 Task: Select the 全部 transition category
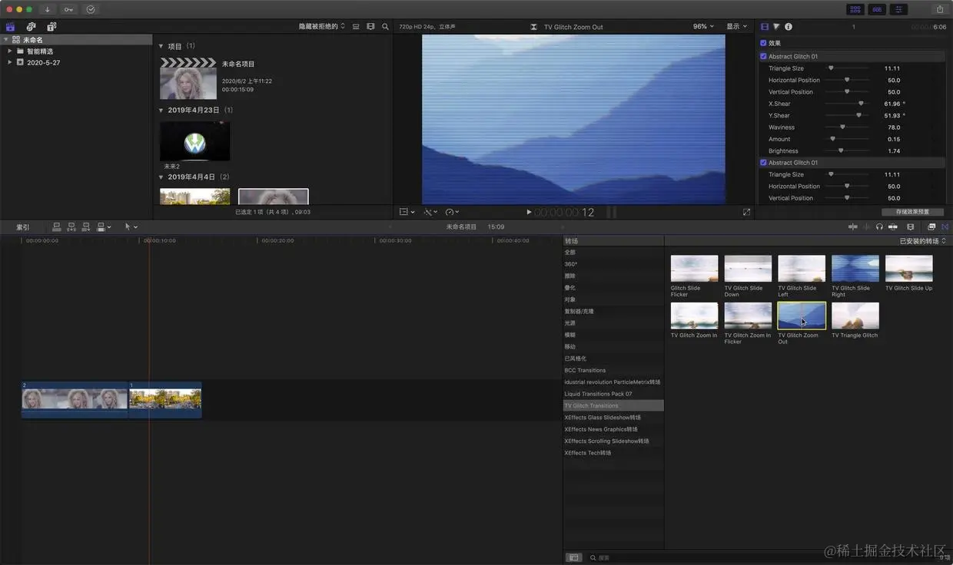tap(613, 253)
